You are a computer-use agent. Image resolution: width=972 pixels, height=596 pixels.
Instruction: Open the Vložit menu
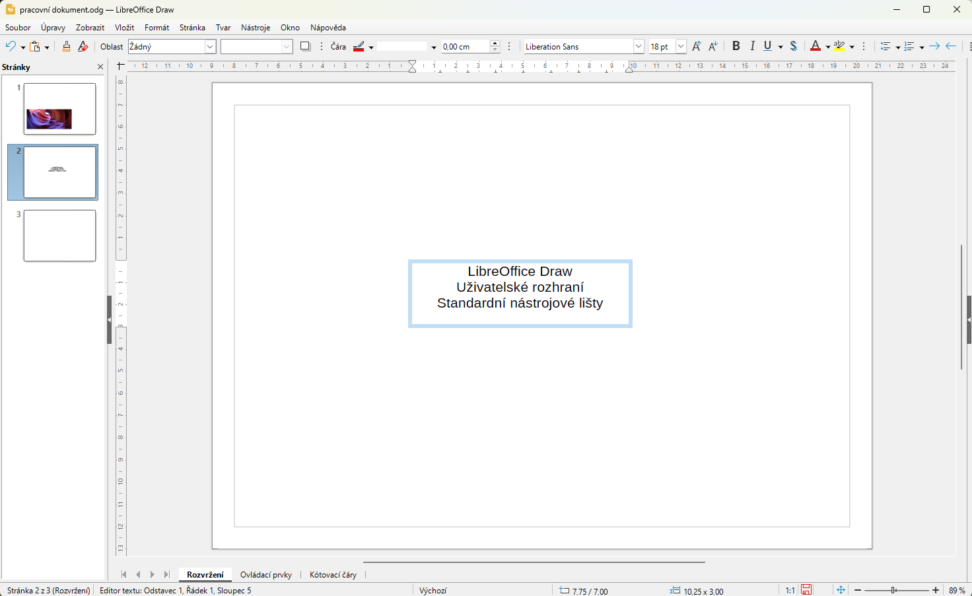124,28
